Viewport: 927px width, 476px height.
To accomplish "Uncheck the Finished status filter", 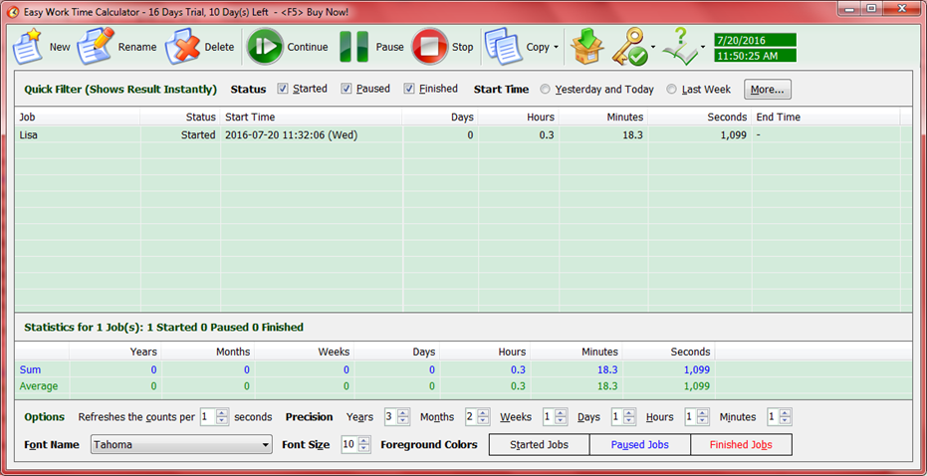I will coord(409,89).
